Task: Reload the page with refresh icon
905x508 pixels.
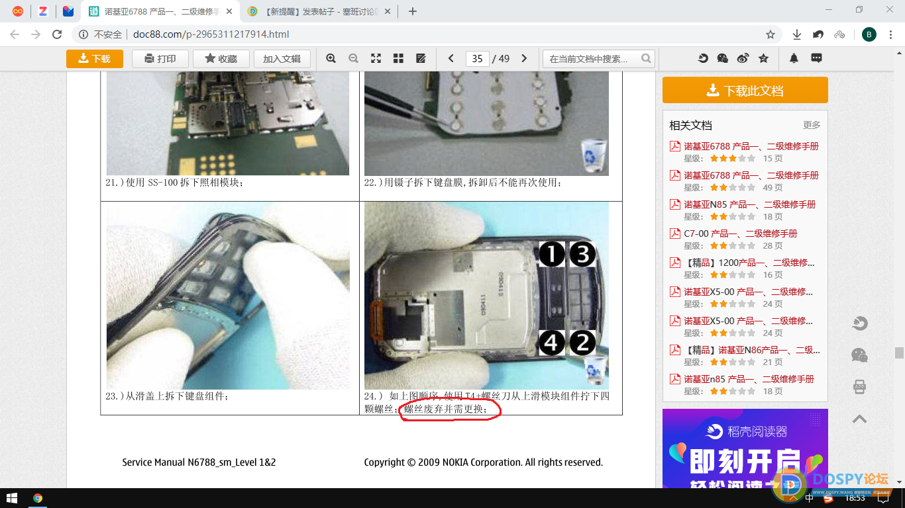Action: click(x=57, y=34)
